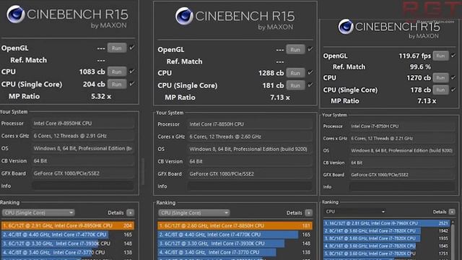Run CPU test in right Cinebench window
Screen dimensions: 462x260
coord(441,78)
